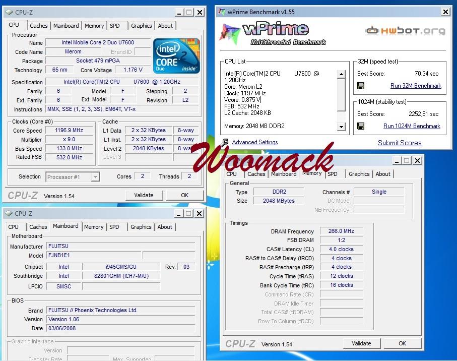Click the CPU List scrollbar thumb
457x361 pixels.
click(x=341, y=95)
